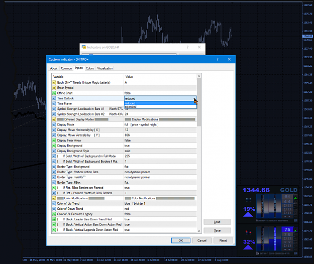The height and width of the screenshot is (264, 314).
Task: Click the 1344.66 price readout on the GOLD panel
Action: point(256,190)
